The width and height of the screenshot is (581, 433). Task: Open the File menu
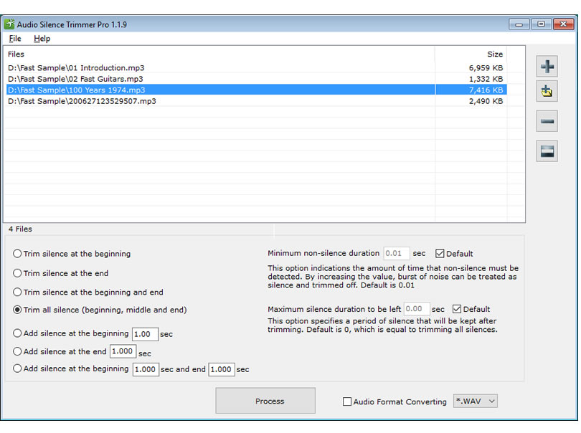15,39
